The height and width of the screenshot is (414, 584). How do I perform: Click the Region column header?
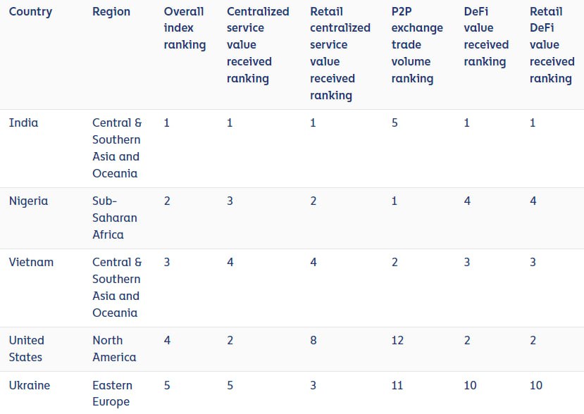tap(111, 11)
